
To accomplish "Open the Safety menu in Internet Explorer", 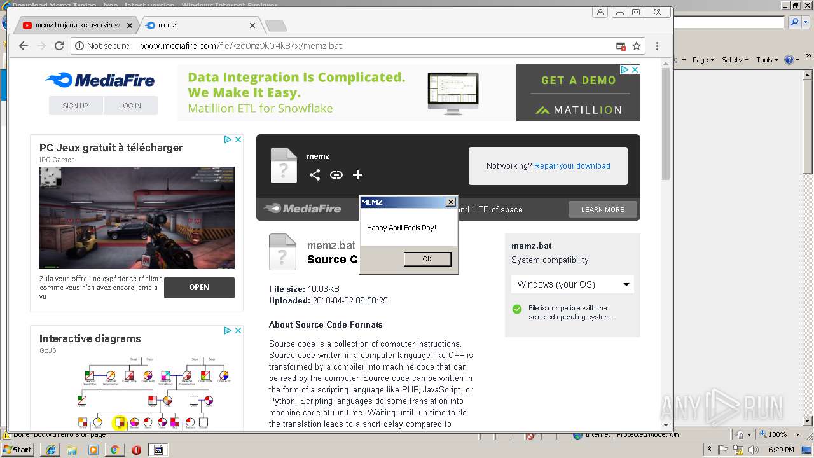I will (735, 60).
